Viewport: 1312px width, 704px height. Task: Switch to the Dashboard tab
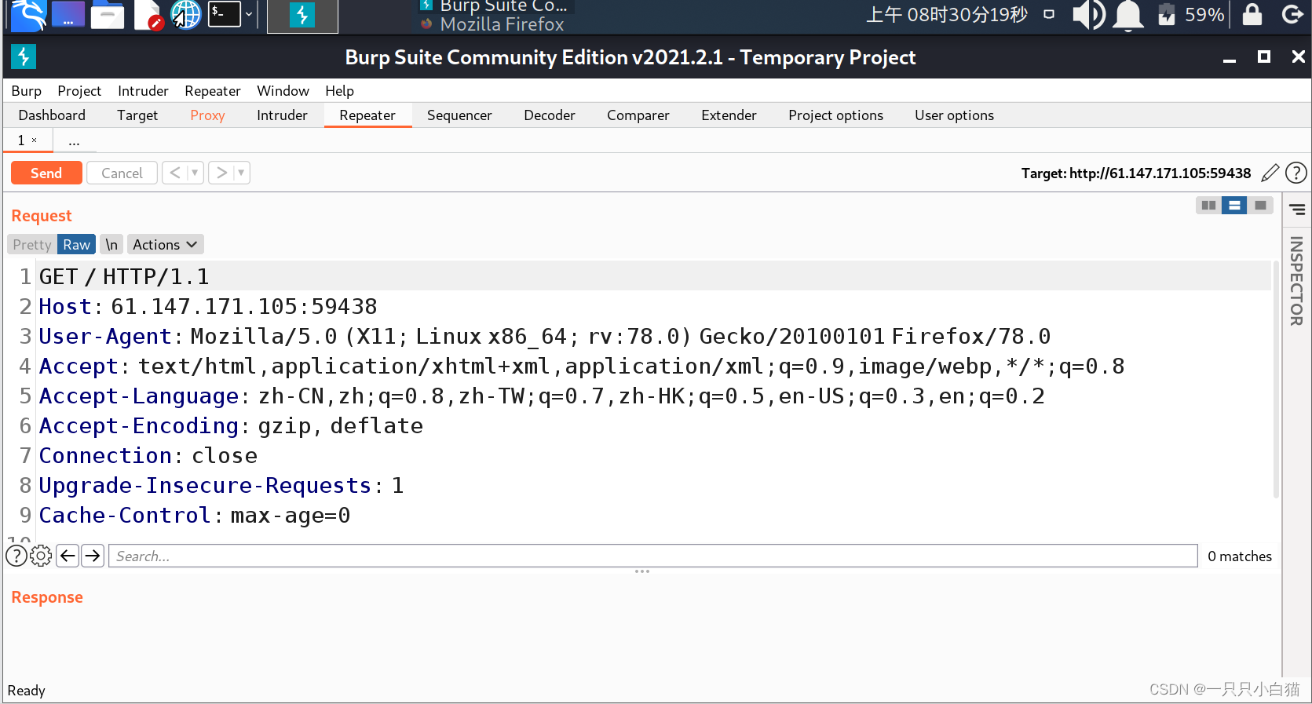pos(52,115)
